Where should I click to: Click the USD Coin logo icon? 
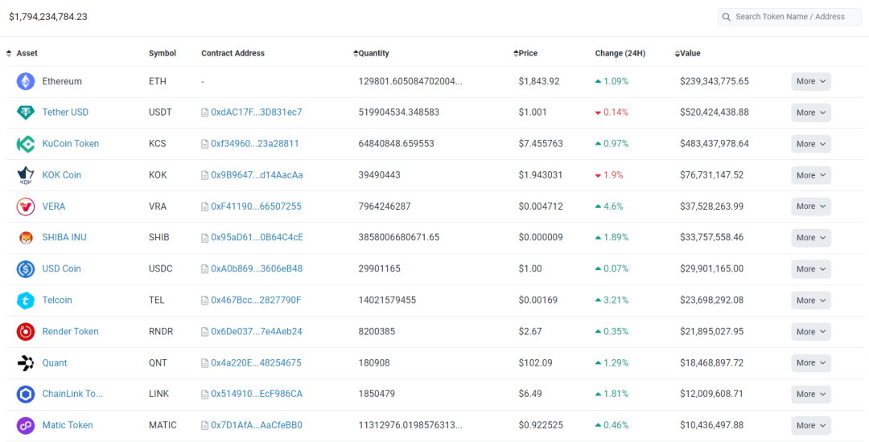26,269
